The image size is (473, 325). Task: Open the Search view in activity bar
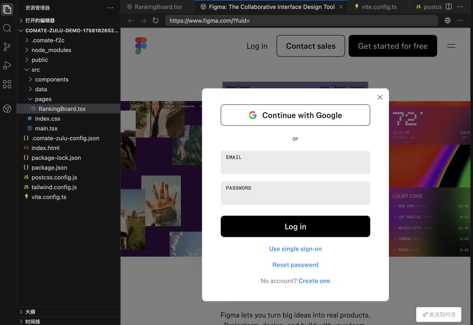7,28
